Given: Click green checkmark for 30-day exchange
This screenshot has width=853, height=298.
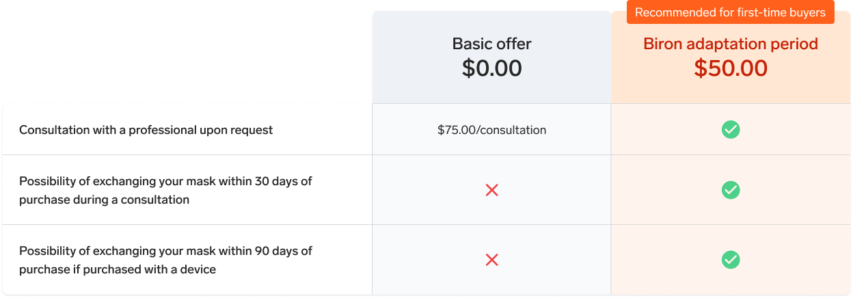Looking at the screenshot, I should (731, 190).
